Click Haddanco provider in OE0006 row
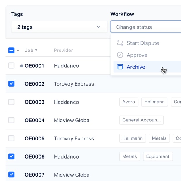Viewport: 181px width, 181px height. (67, 157)
